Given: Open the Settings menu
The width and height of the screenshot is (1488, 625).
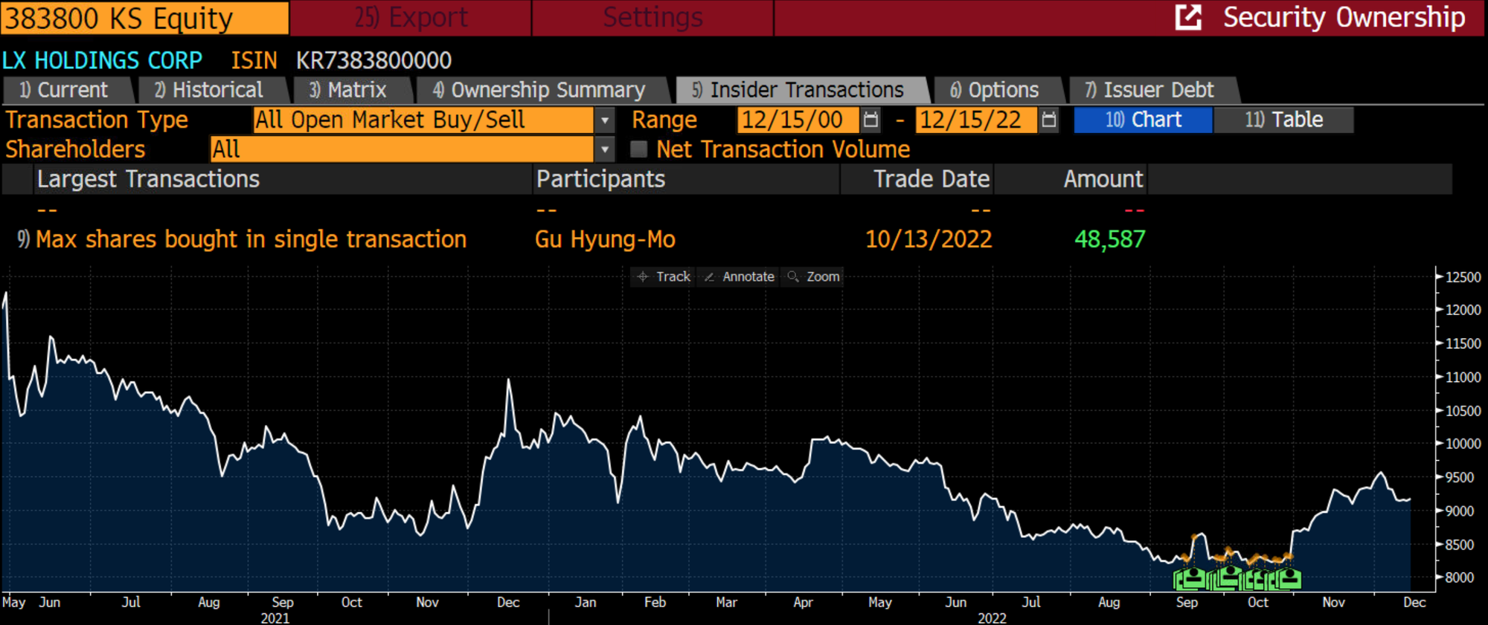Looking at the screenshot, I should [652, 17].
